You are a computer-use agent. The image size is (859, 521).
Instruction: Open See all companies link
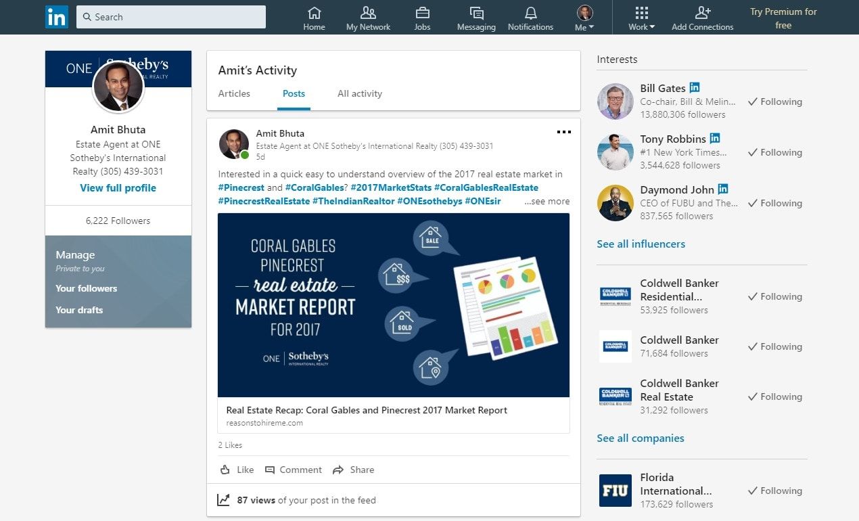(641, 438)
